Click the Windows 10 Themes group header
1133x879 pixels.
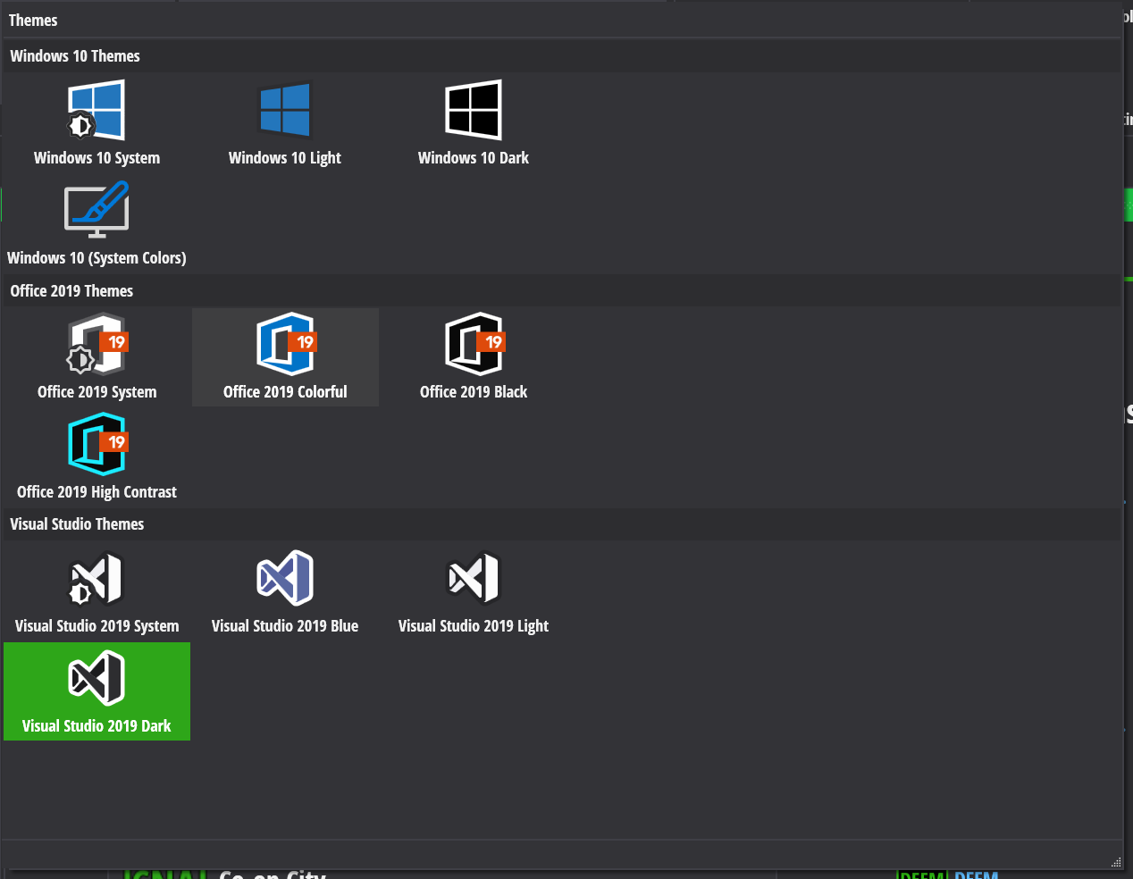coord(75,56)
